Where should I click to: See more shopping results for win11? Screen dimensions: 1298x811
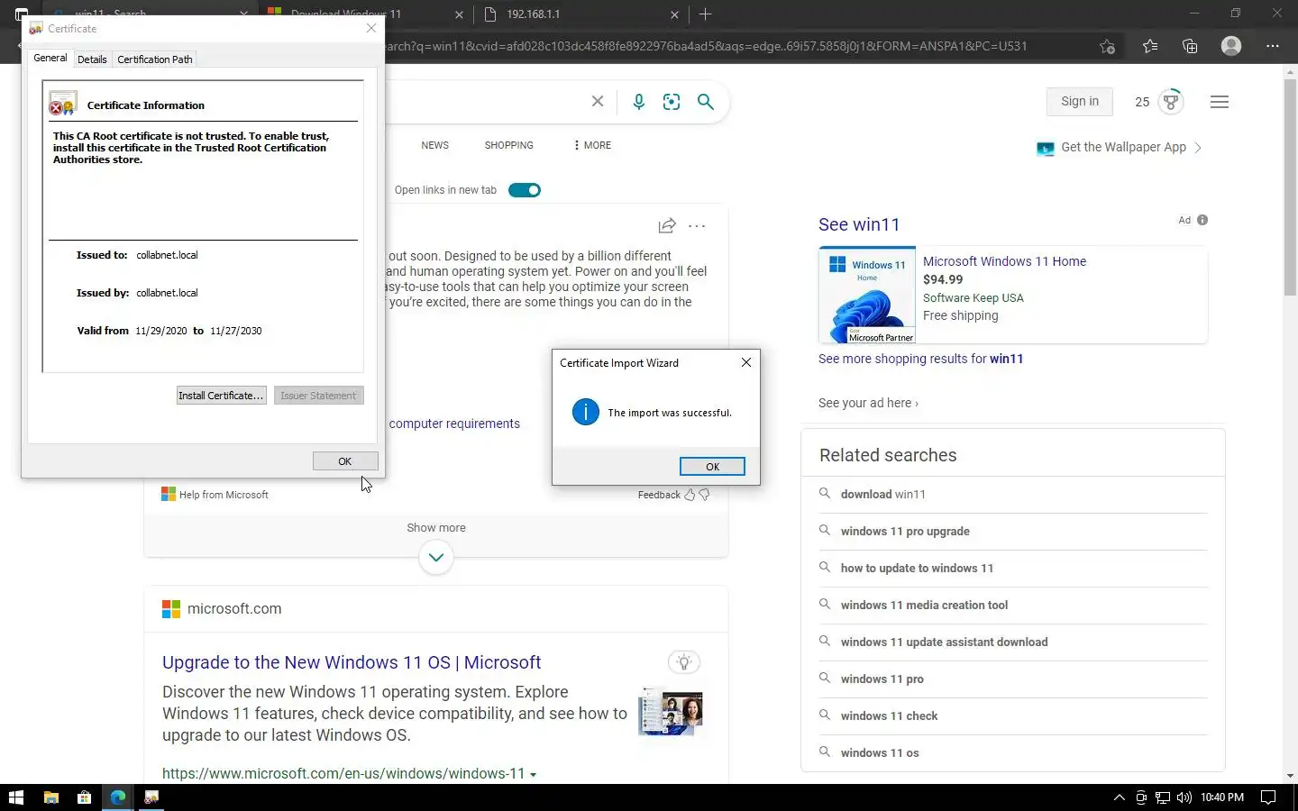click(x=920, y=359)
